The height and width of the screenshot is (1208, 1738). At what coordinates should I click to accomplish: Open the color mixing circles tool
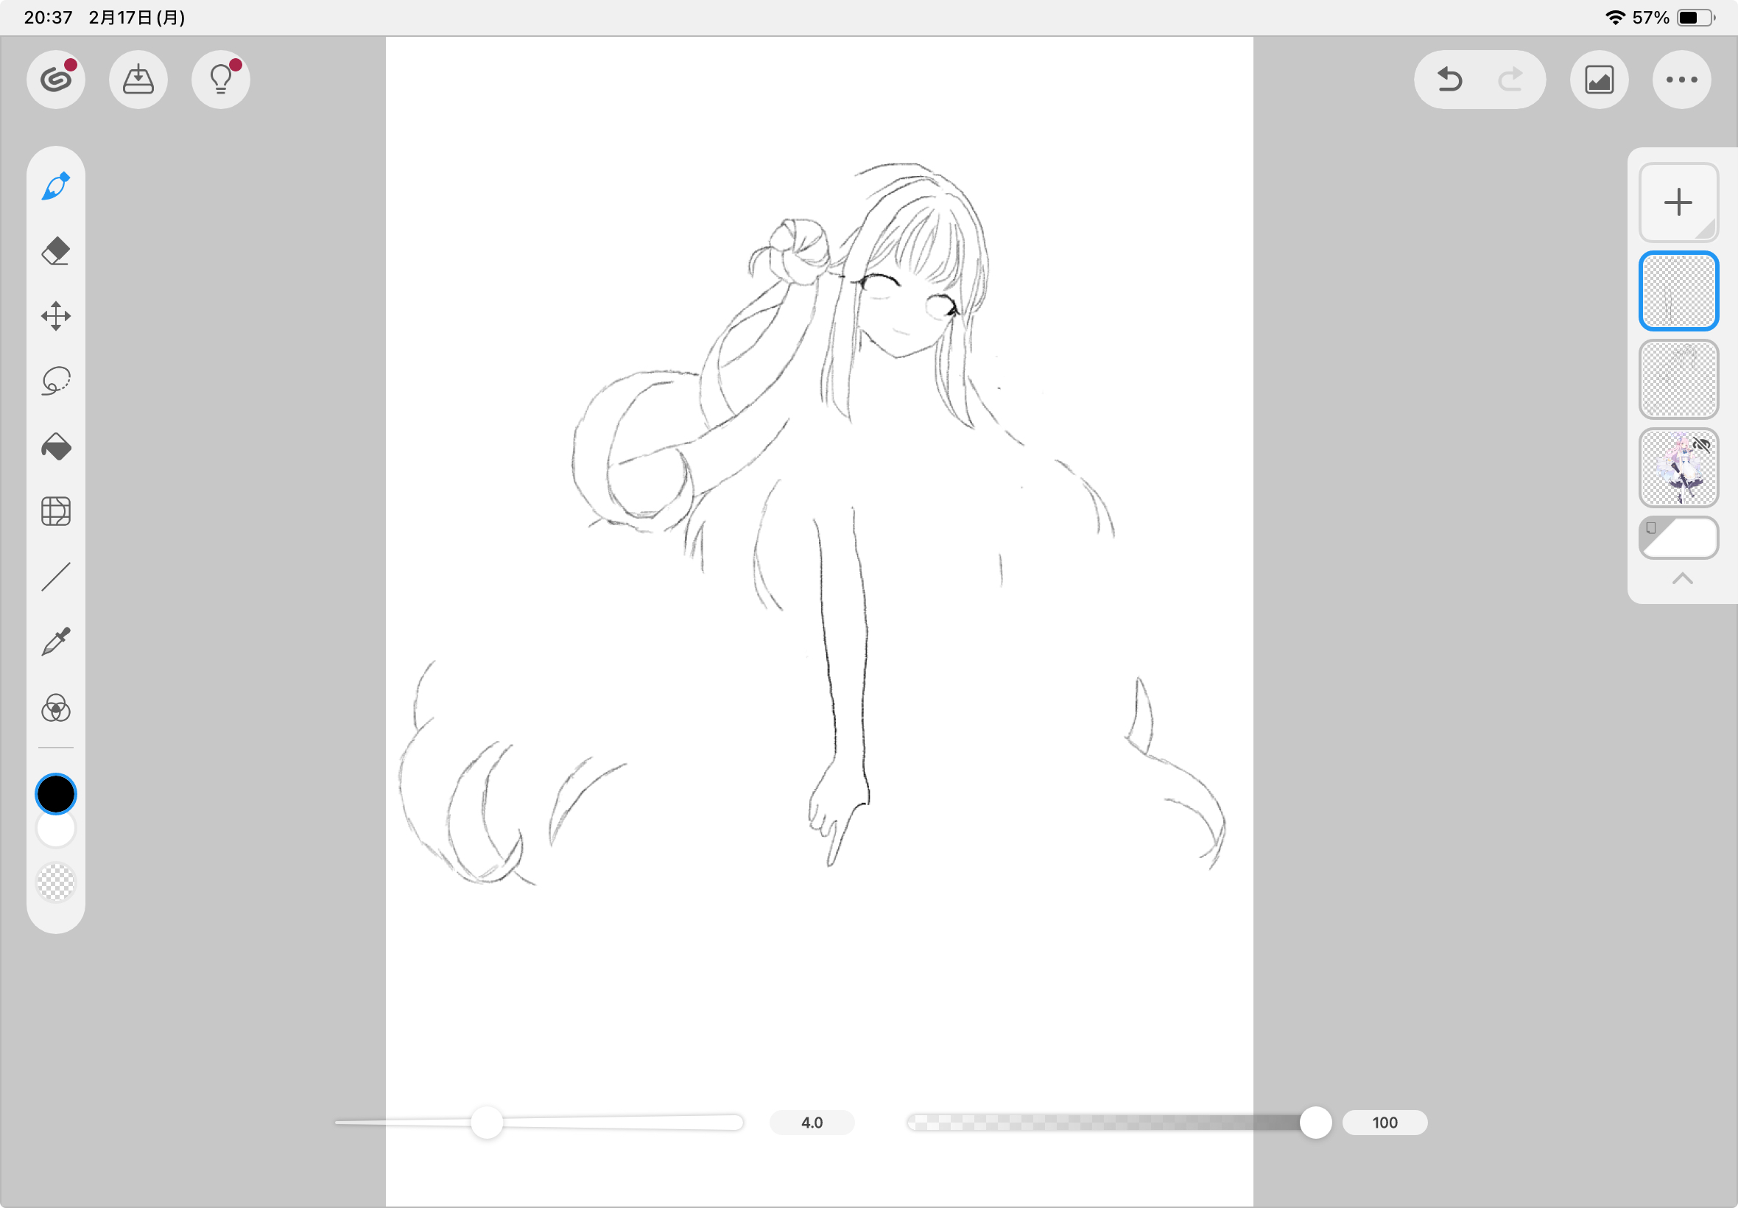point(55,709)
